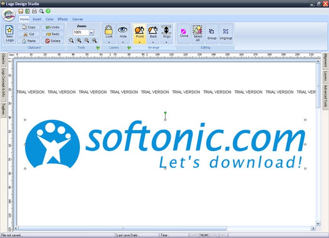Image resolution: width=329 pixels, height=238 pixels.
Task: Expand the Lock dropdown arrow
Action: 109,42
